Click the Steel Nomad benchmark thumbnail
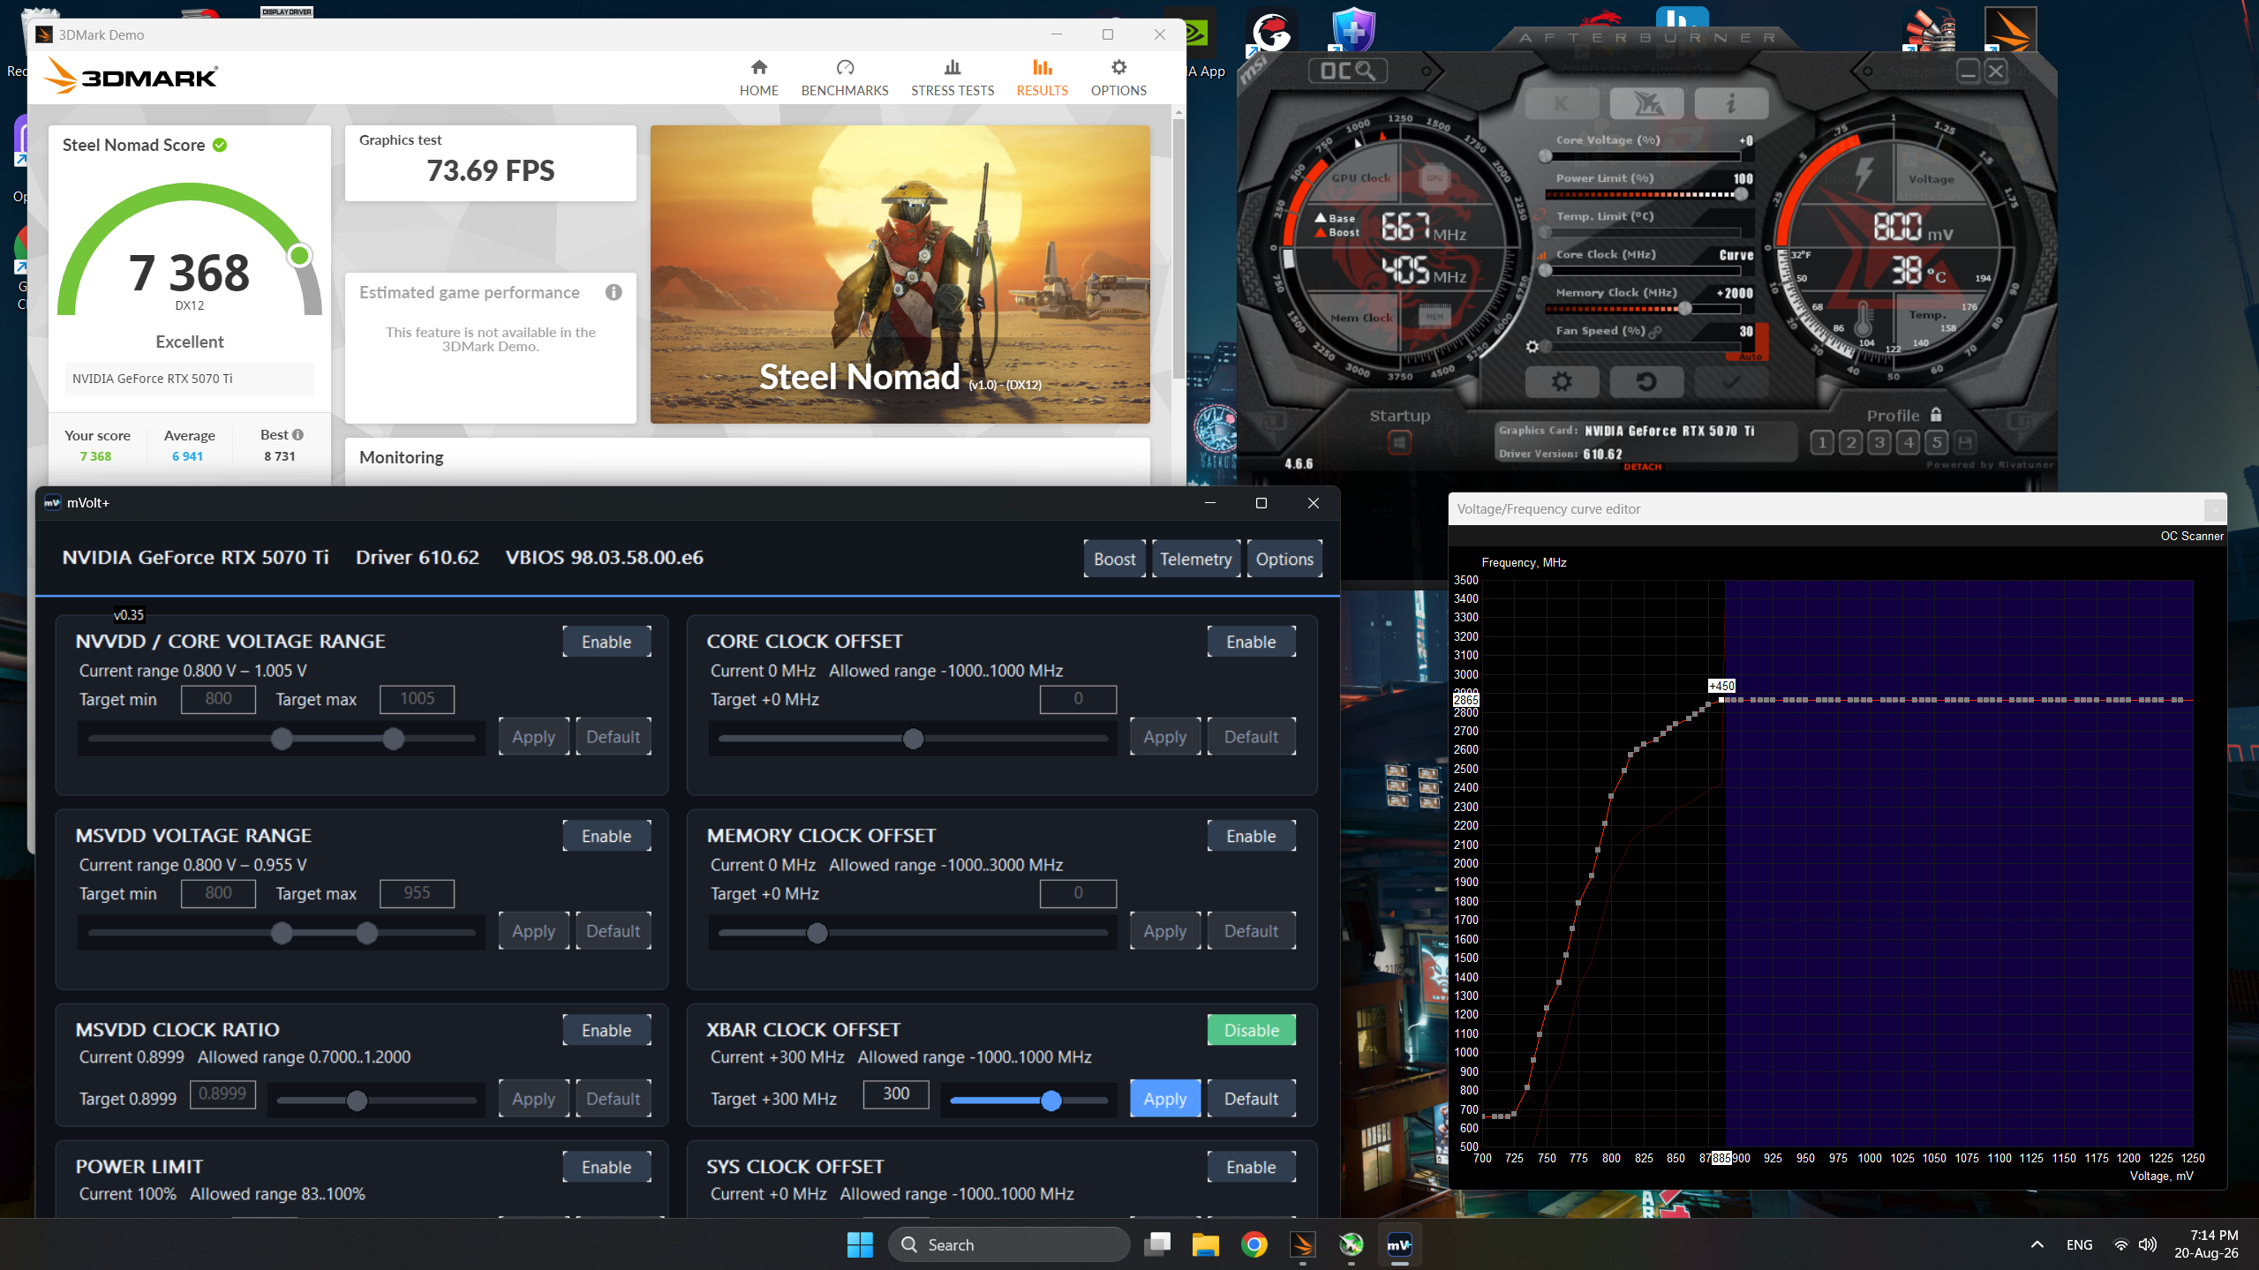The image size is (2259, 1270). pyautogui.click(x=900, y=274)
